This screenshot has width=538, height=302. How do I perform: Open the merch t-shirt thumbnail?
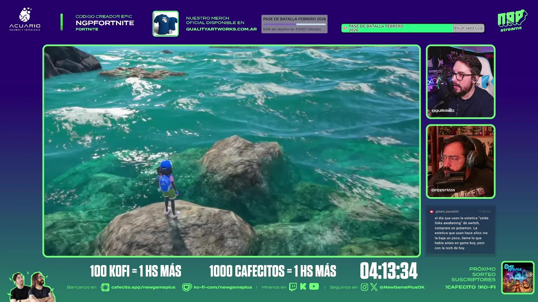click(166, 23)
